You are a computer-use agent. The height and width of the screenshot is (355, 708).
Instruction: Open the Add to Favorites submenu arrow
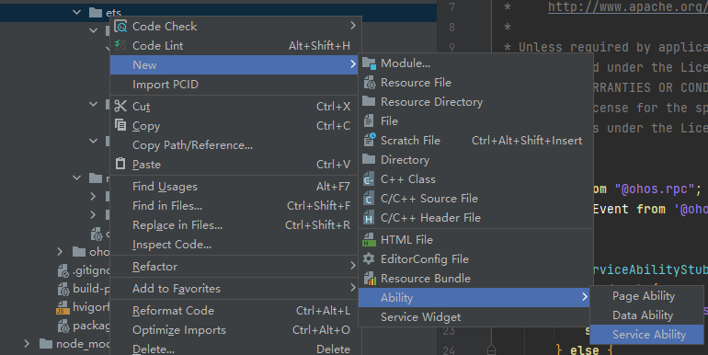(353, 288)
